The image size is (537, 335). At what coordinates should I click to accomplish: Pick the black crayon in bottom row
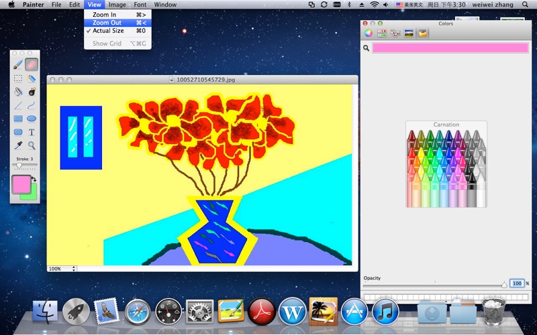click(472, 190)
